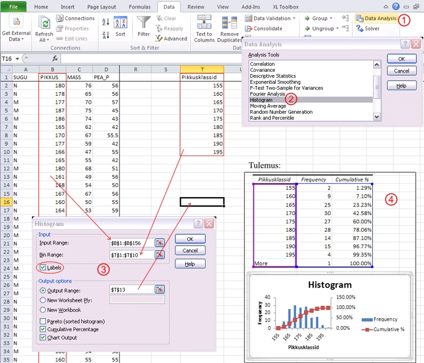Open the Advanced filter options
The image size is (424, 363).
(x=171, y=39)
